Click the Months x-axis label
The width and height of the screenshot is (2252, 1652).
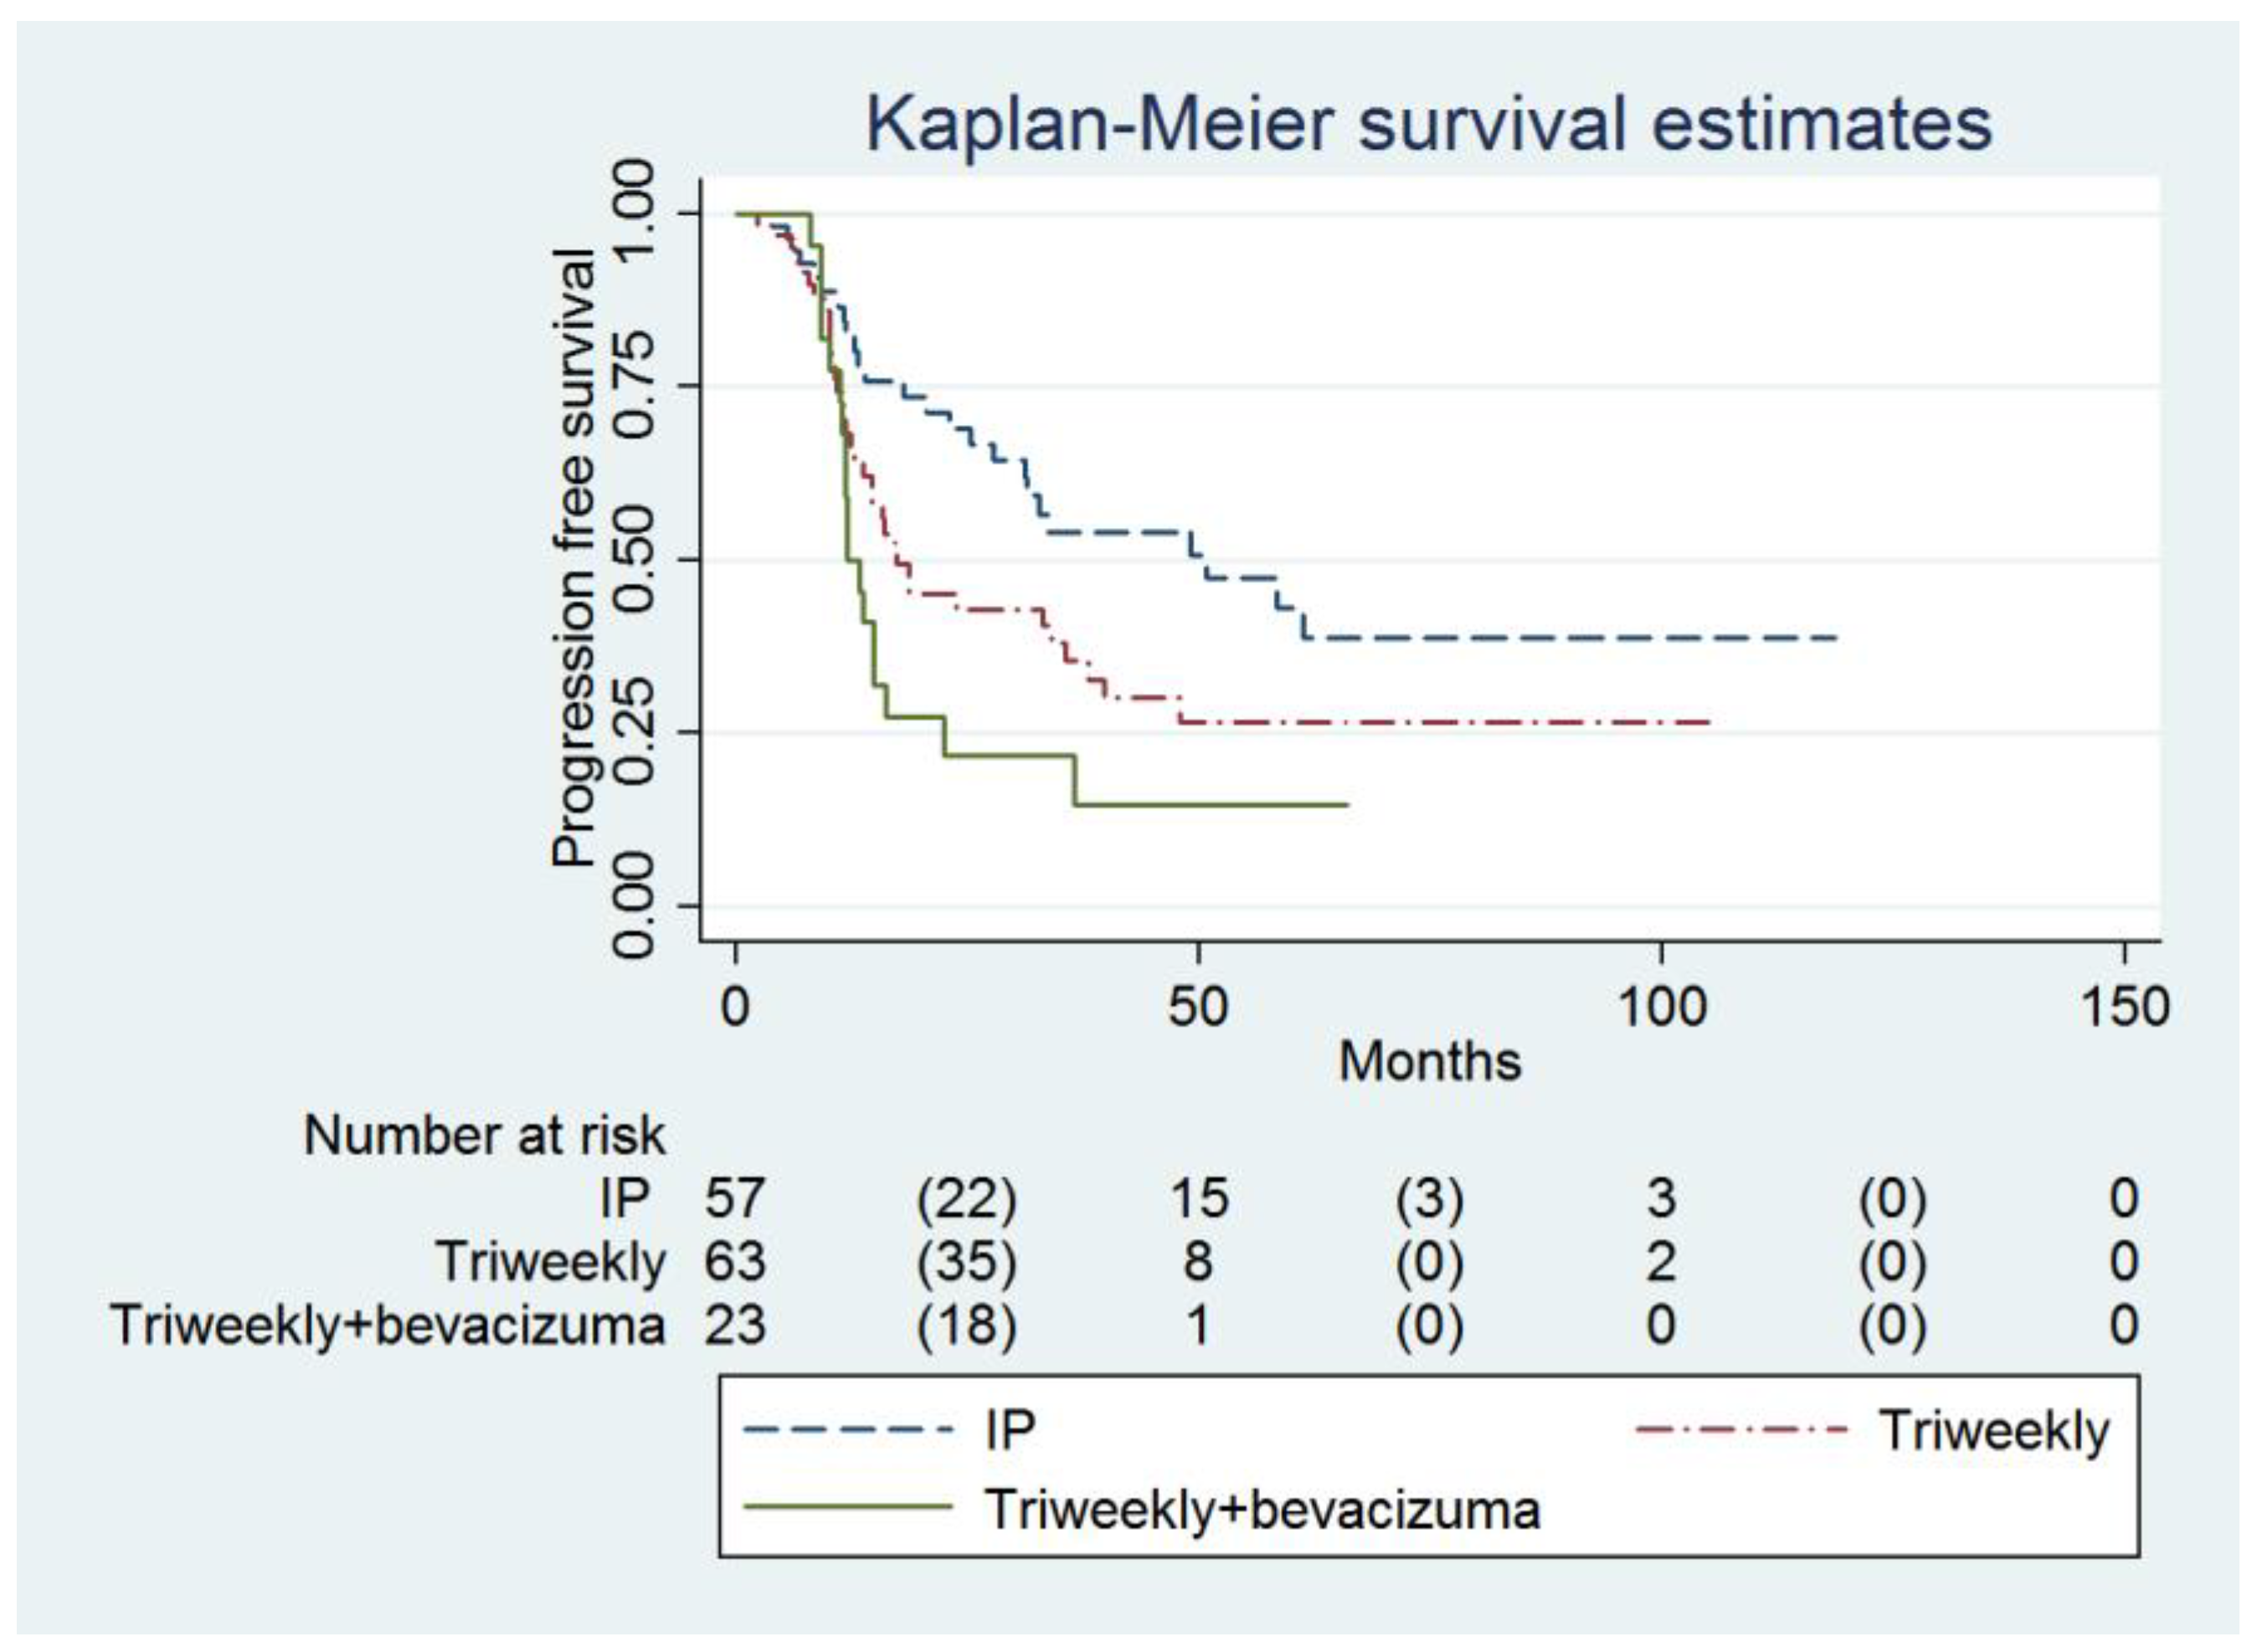(x=1428, y=1061)
